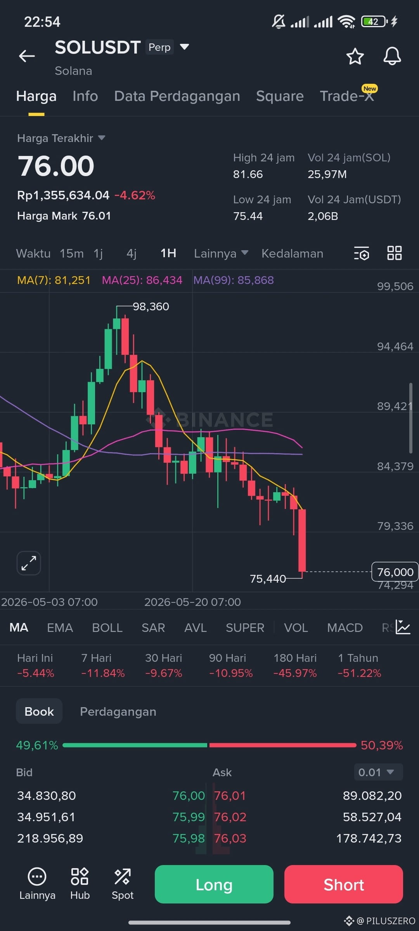Open chart layout grid icon
419x931 pixels.
[x=394, y=253]
